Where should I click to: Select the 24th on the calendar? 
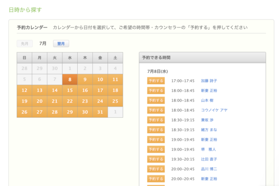[x=100, y=101]
